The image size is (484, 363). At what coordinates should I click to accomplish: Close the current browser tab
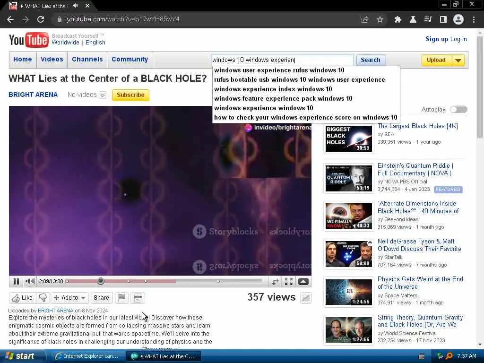(x=87, y=6)
